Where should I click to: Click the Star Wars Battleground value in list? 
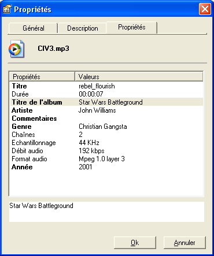coord(110,102)
